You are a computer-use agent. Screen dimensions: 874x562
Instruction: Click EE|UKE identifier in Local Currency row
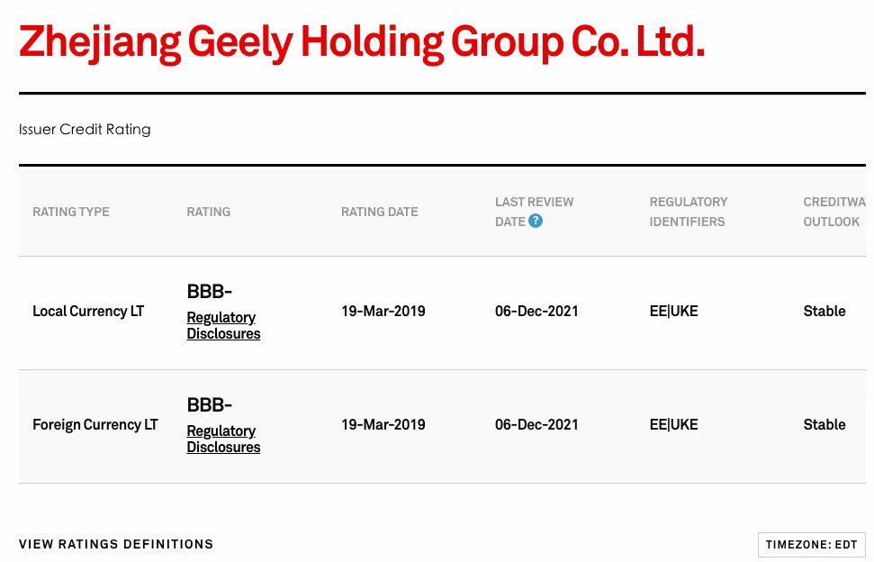pyautogui.click(x=673, y=311)
